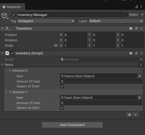This screenshot has width=145, height=135.
Task: Edit Amount Of Item for Element 1
Action: tap(101, 103)
